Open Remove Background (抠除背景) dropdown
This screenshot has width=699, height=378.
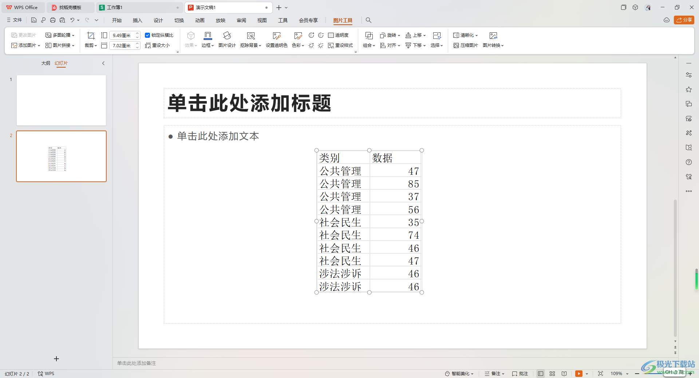(250, 45)
